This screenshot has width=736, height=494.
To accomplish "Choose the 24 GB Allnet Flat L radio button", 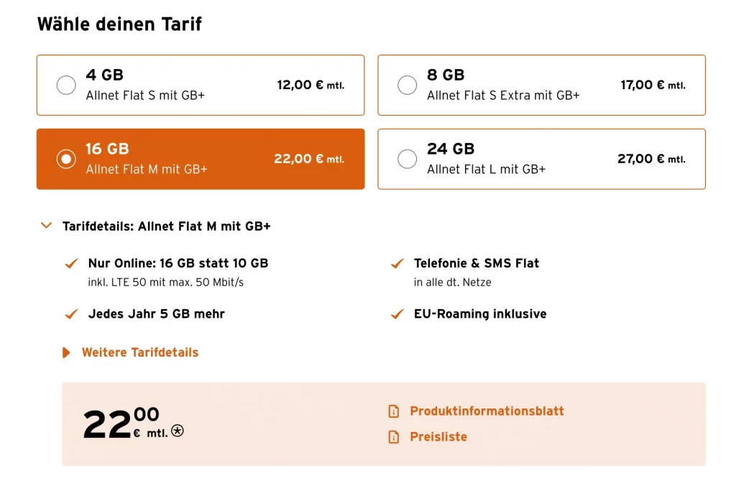I will [x=407, y=159].
